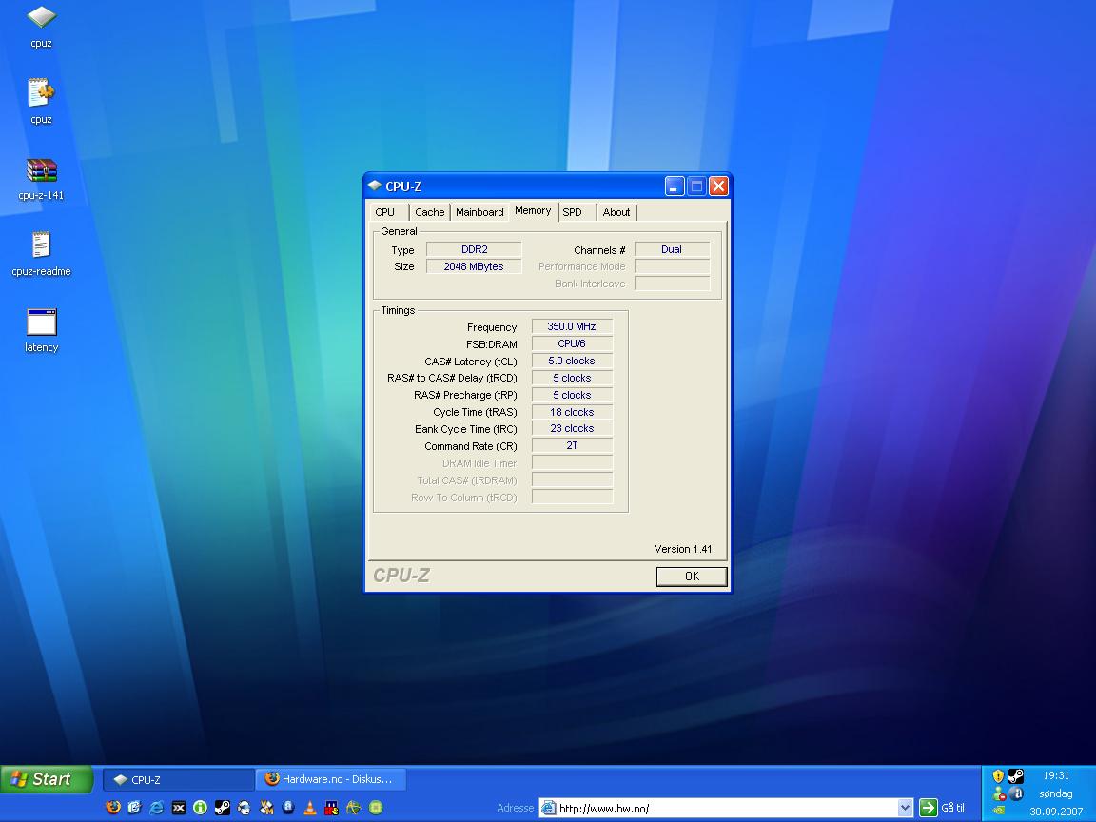Open the red Pac-Man game quick launch icon
1096x822 pixels.
(331, 808)
